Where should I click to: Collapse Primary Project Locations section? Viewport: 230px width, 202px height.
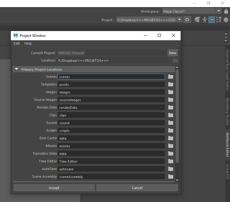coord(17,69)
